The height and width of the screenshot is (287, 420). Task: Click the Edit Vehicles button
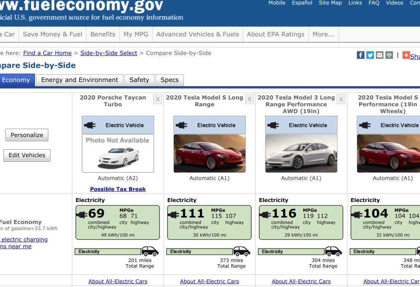click(x=27, y=155)
